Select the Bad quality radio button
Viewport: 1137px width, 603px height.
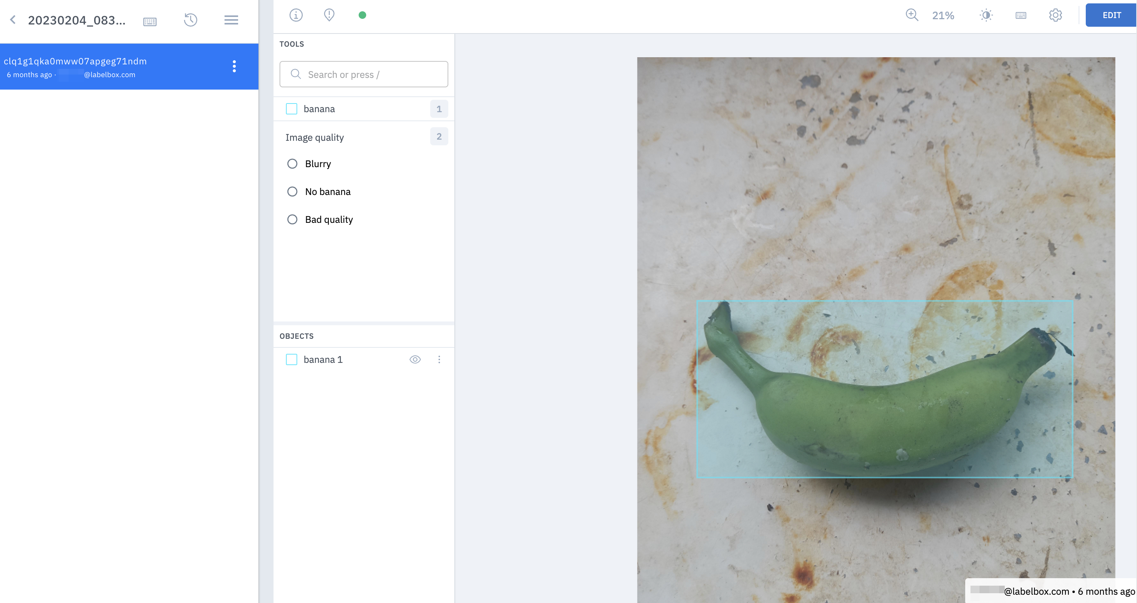click(x=292, y=219)
